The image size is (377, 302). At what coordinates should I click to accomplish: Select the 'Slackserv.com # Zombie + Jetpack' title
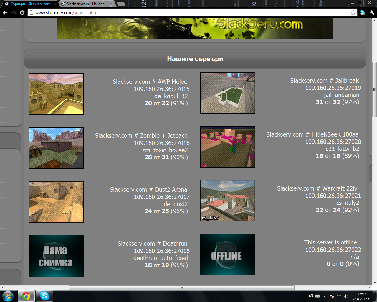pyautogui.click(x=141, y=136)
